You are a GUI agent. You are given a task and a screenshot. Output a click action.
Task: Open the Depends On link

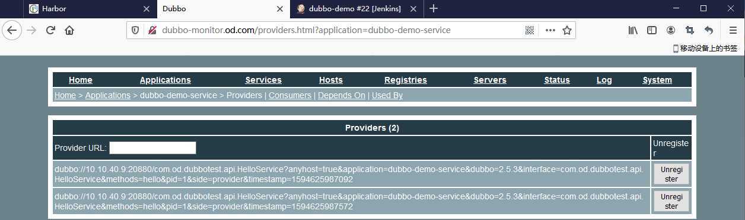tap(342, 95)
